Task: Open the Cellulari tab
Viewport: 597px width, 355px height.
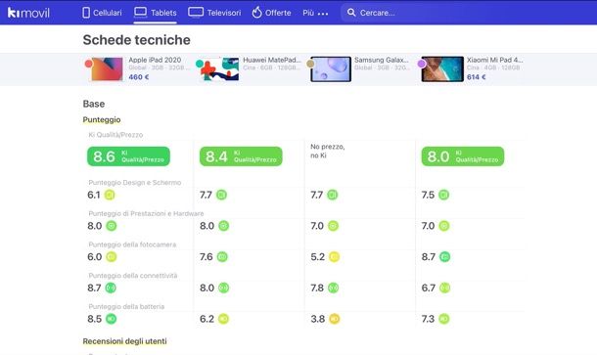Action: [102, 13]
